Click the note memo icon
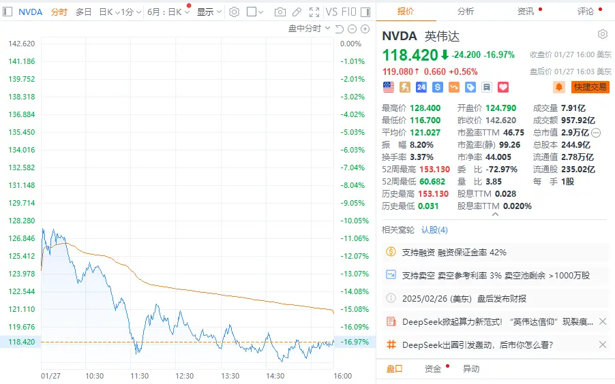The height and width of the screenshot is (384, 615). (x=487, y=87)
